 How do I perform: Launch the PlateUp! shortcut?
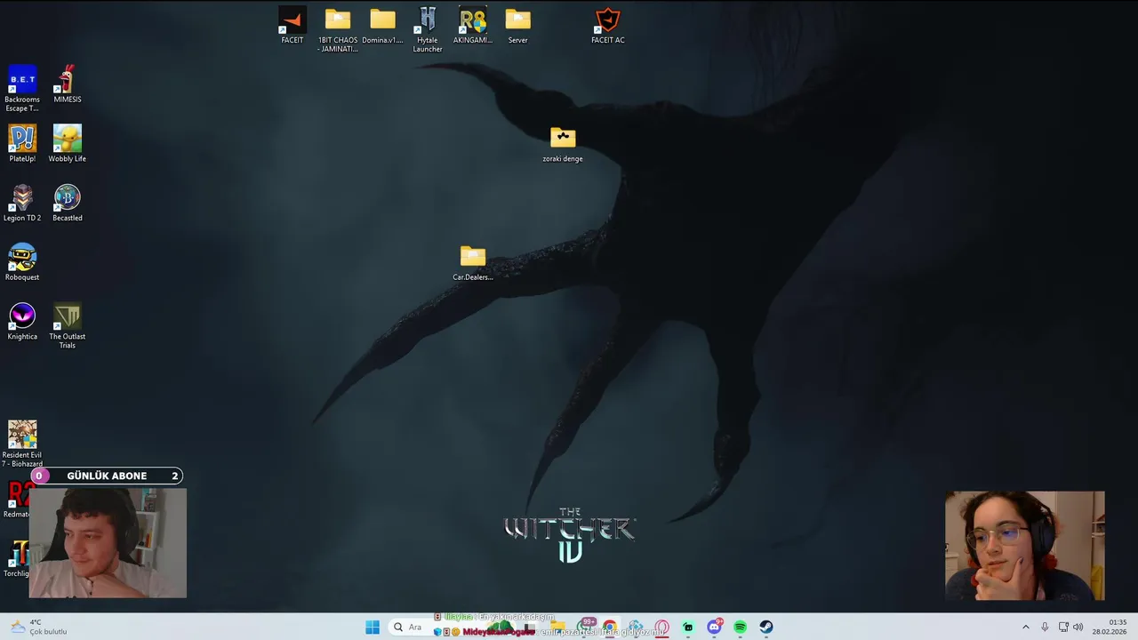22,143
